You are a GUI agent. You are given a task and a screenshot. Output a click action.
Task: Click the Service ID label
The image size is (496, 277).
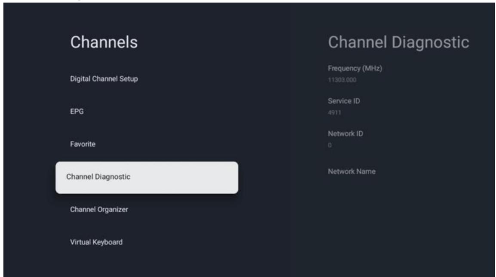pos(343,101)
